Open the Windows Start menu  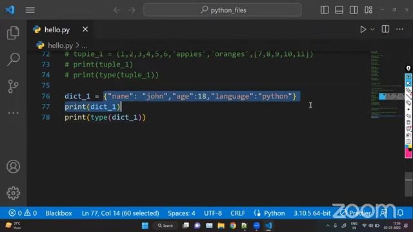click(145, 226)
